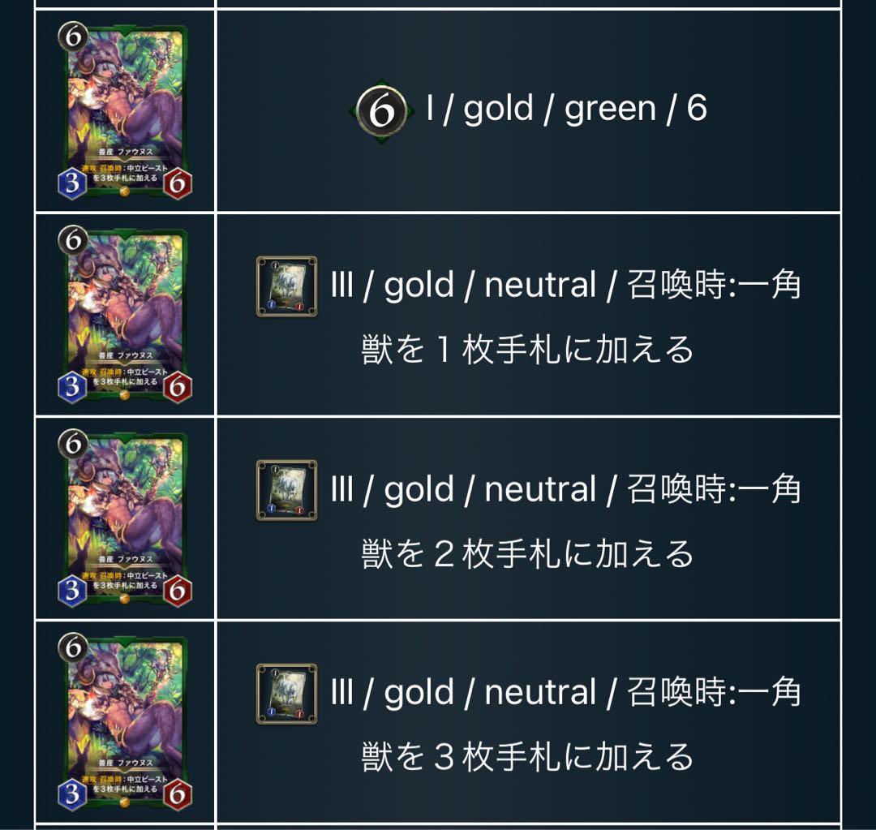Select the text "獣を 2 枚手札に加える"
This screenshot has height=830, width=876.
tap(527, 553)
